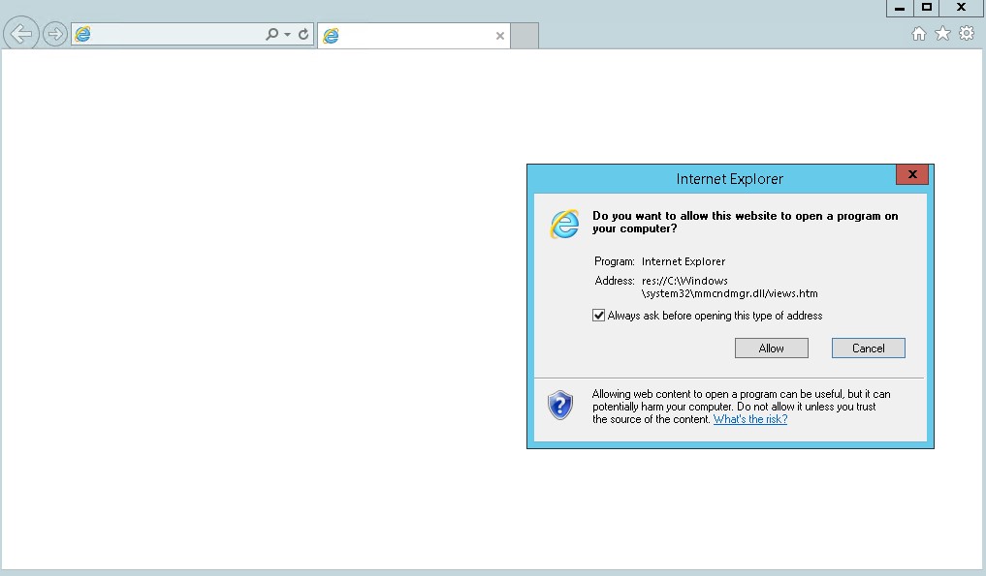This screenshot has height=576, width=986.
Task: Click the blue shield help icon
Action: click(559, 405)
